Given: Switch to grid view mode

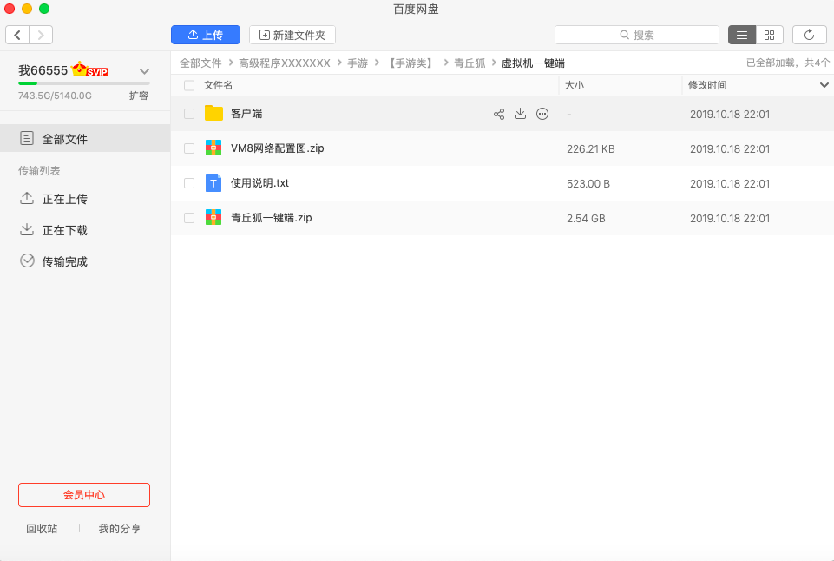Looking at the screenshot, I should click(x=770, y=35).
